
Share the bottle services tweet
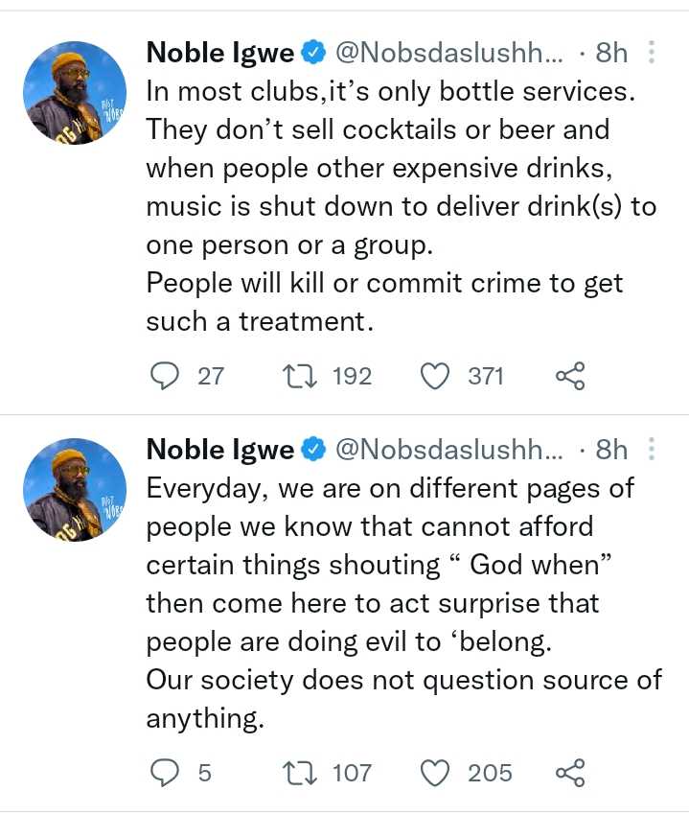tap(570, 376)
